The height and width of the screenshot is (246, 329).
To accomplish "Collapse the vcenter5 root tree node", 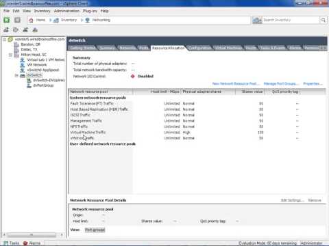I will coord(4,40).
